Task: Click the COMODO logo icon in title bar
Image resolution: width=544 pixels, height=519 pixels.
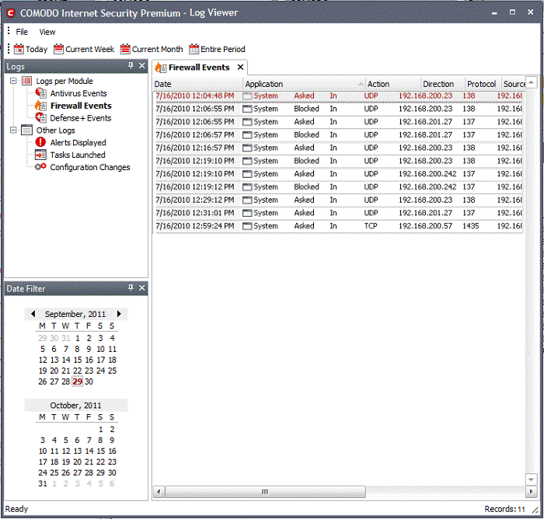Action: [x=11, y=13]
